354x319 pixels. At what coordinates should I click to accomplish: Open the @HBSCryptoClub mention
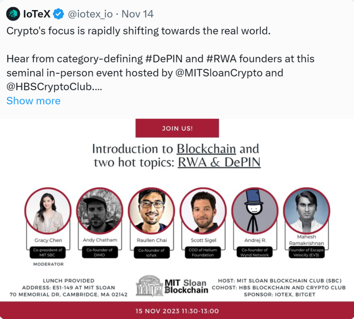49,87
